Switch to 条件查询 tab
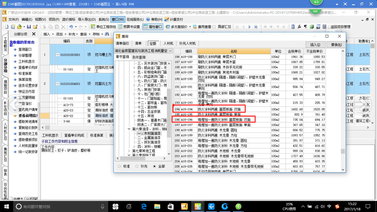This screenshot has height=212, width=377. (139, 57)
